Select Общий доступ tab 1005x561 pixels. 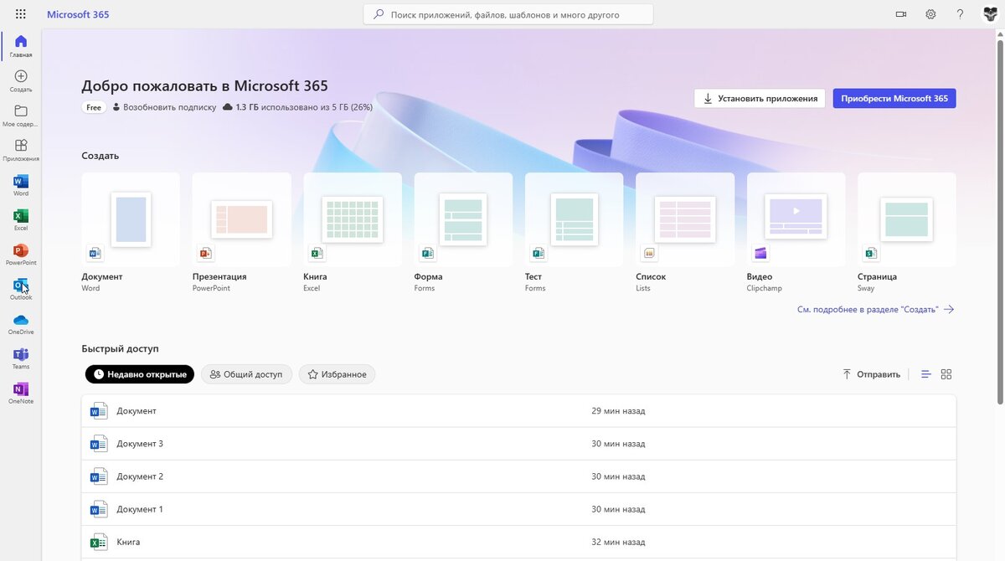click(x=246, y=374)
